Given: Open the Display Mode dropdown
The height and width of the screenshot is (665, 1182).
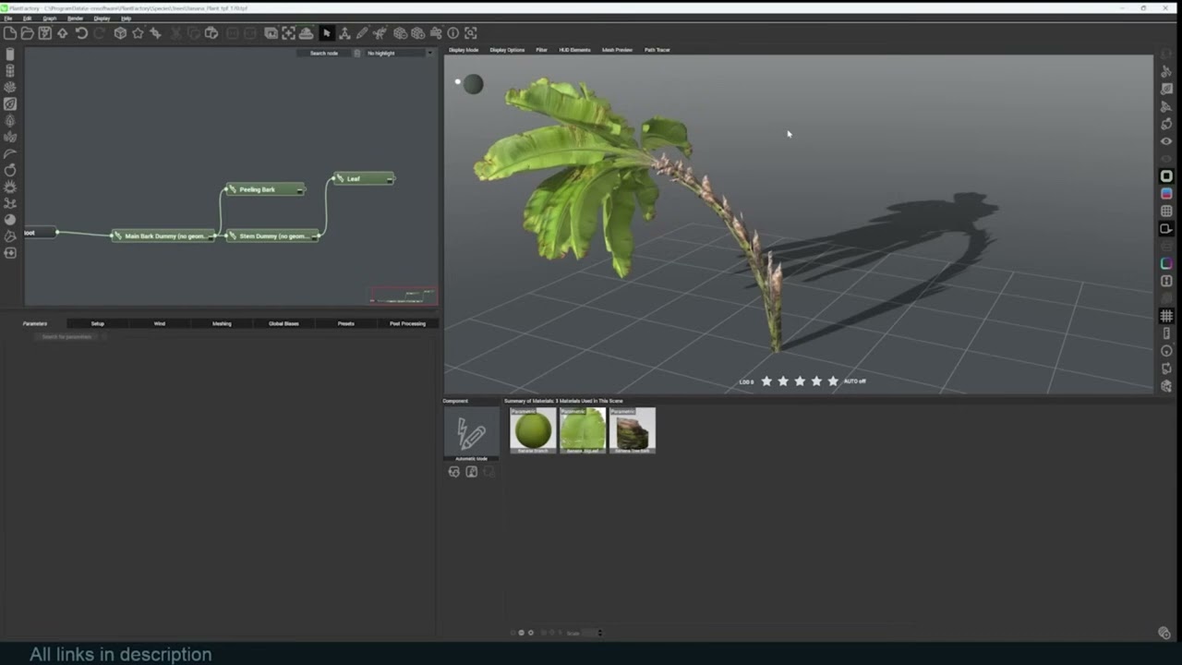Looking at the screenshot, I should tap(464, 50).
